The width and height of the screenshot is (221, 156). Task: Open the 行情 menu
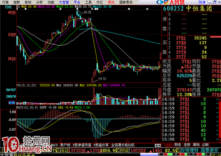click(x=5, y=2)
